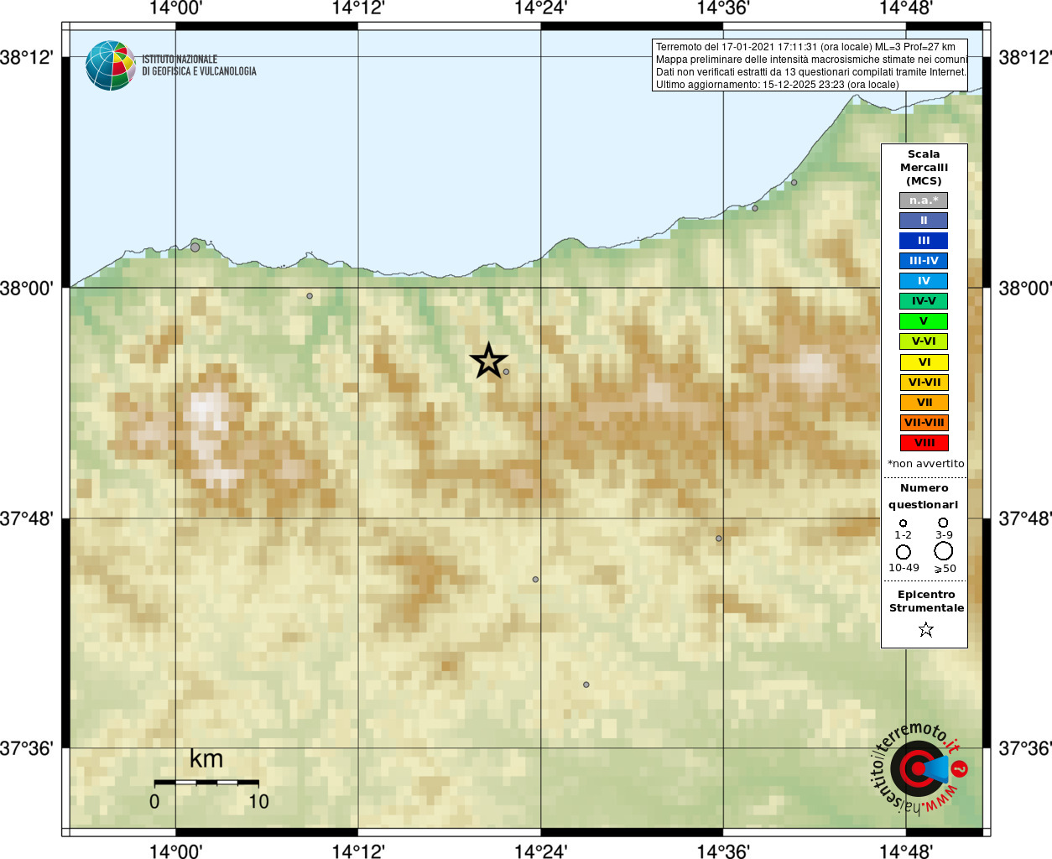Click the yellow VI intensity swatch
Screen dimensions: 1052x859
(x=924, y=362)
